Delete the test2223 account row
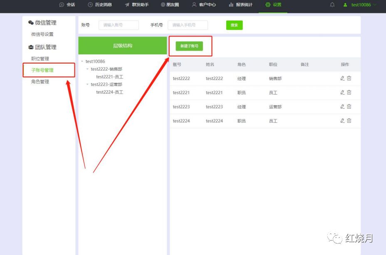386x255 pixels. [349, 107]
